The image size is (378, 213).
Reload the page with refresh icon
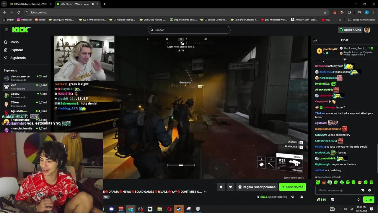[19, 12]
